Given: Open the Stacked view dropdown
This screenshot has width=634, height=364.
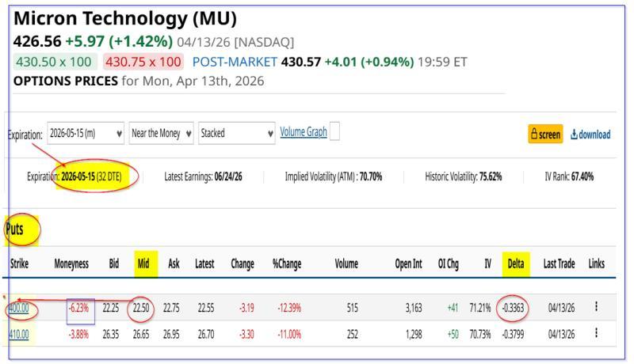Looking at the screenshot, I should tap(236, 134).
